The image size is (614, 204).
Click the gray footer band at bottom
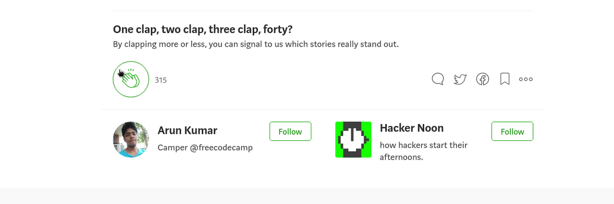click(307, 196)
